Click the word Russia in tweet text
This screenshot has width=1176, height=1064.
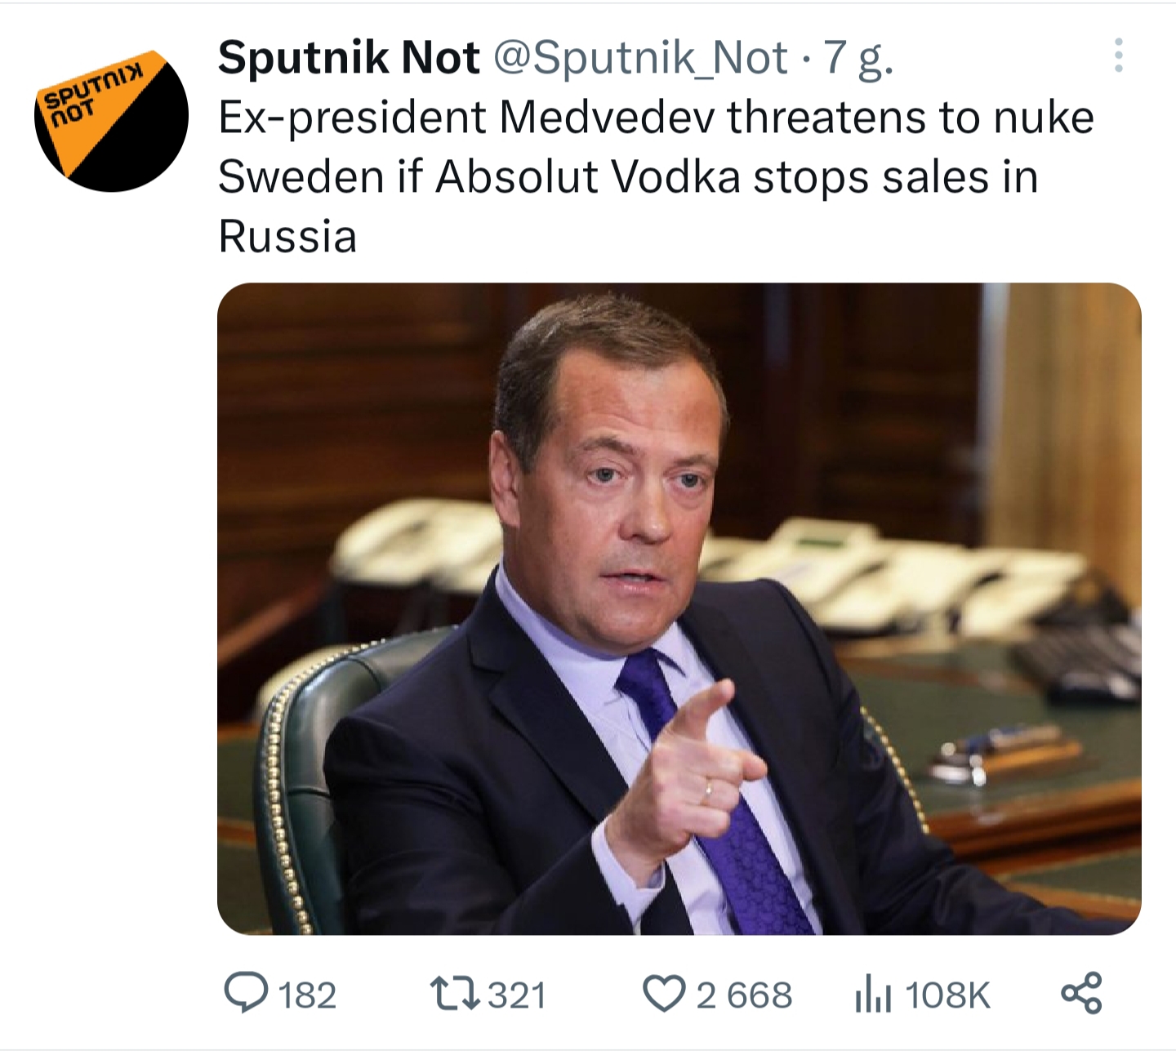(x=287, y=237)
